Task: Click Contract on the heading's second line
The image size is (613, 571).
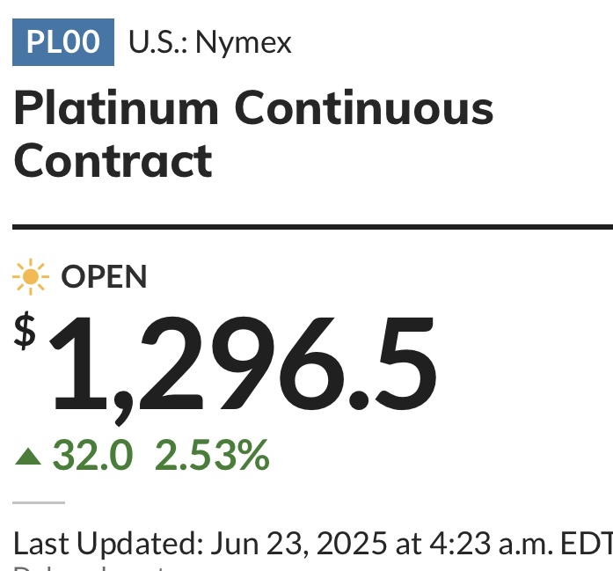Action: tap(113, 161)
